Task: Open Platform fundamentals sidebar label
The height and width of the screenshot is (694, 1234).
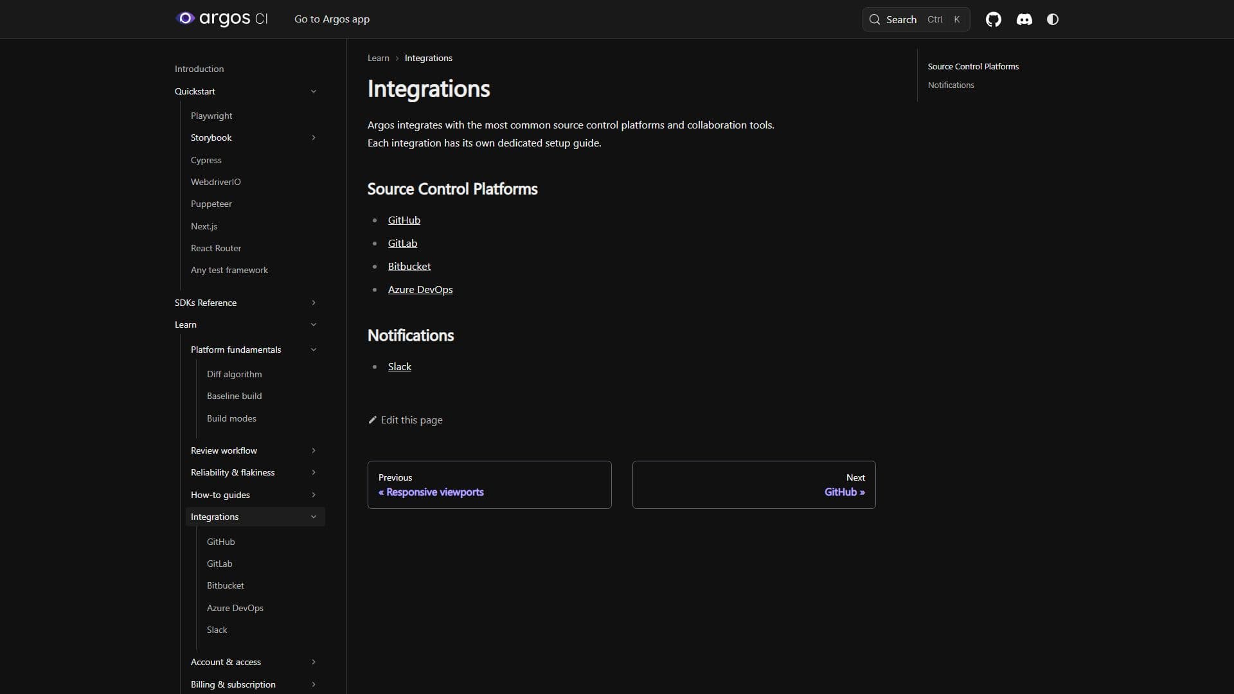Action: tap(235, 350)
